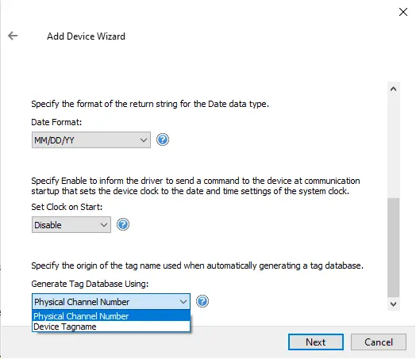Click the Next button
The width and height of the screenshot is (416, 359).
pyautogui.click(x=316, y=342)
